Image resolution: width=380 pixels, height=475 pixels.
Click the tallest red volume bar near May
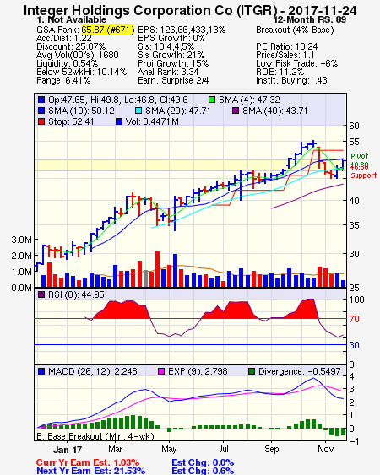[157, 269]
